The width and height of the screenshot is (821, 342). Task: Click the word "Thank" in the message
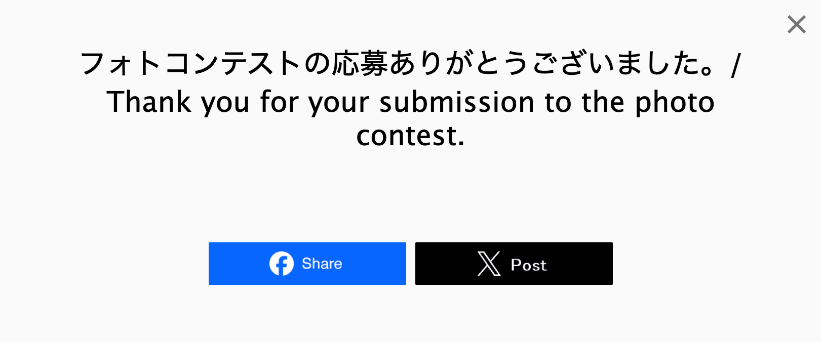148,102
